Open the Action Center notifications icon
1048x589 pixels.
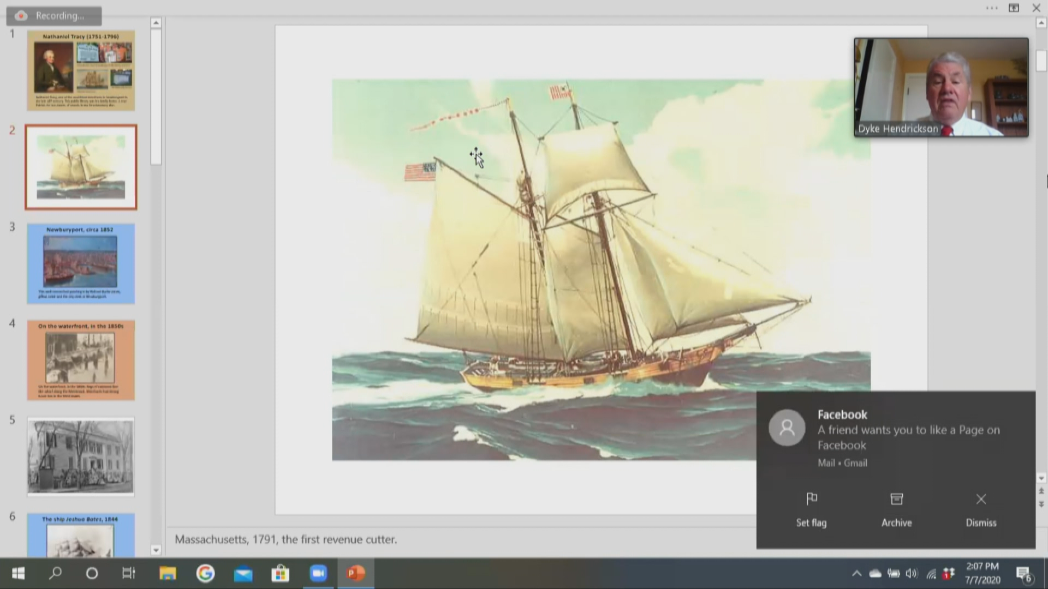click(1023, 574)
